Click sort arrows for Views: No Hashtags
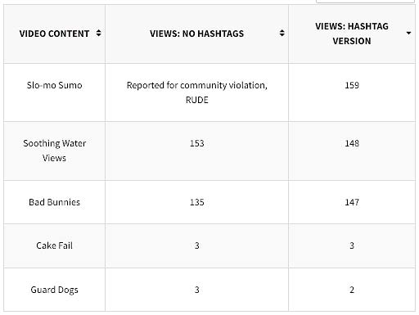419x315 pixels. 282,34
